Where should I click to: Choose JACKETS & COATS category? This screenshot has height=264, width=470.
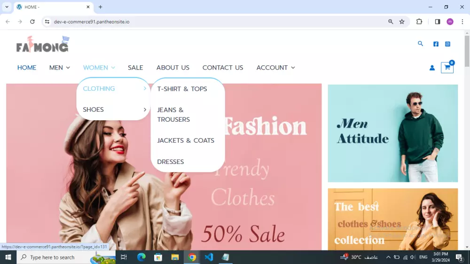(x=186, y=140)
